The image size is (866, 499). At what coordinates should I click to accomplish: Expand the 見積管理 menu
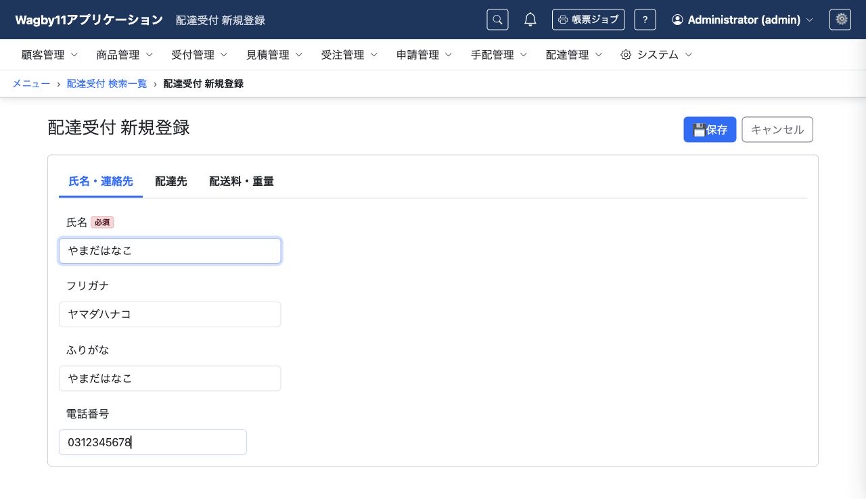[x=275, y=55]
